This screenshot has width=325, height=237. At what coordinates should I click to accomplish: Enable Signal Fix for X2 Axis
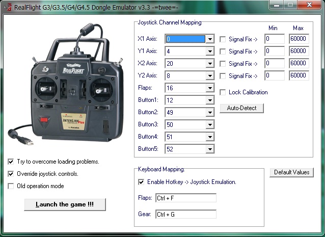pyautogui.click(x=223, y=64)
